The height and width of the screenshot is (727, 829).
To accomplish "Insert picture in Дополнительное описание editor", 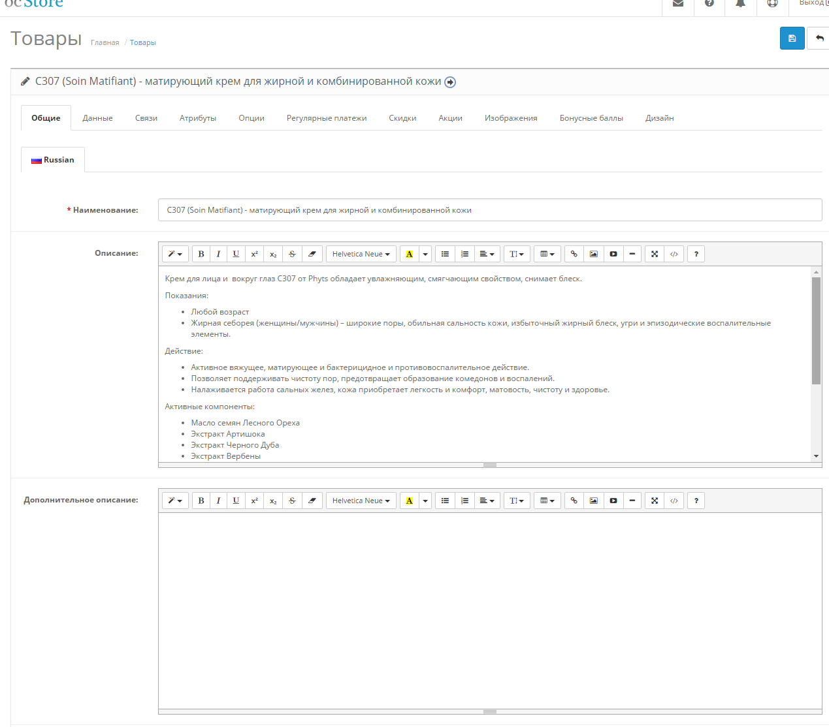I will (x=594, y=501).
